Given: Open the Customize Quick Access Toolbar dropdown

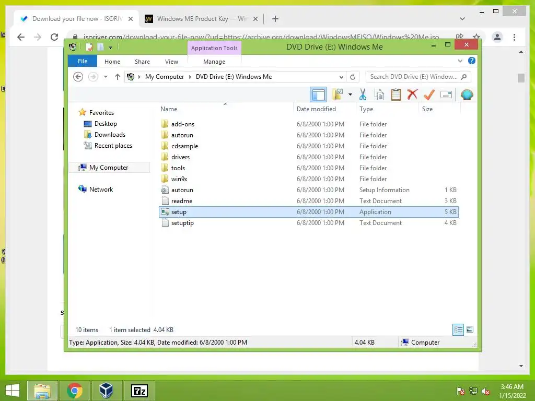Looking at the screenshot, I should (x=111, y=47).
